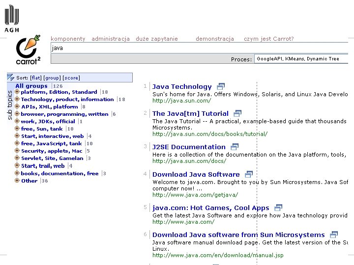Expand the Security, applets, Mac group
Image resolution: width=354 pixels, height=265 pixels.
(x=17, y=151)
